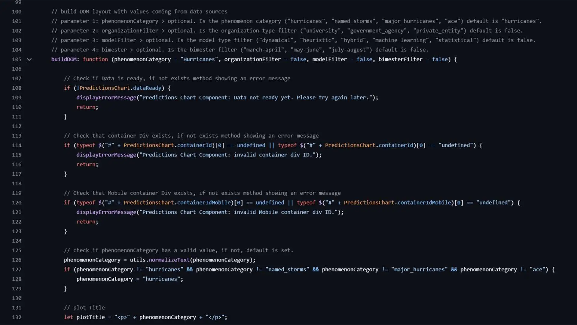Select line number 132 in gutter
577x325 pixels.
17,317
